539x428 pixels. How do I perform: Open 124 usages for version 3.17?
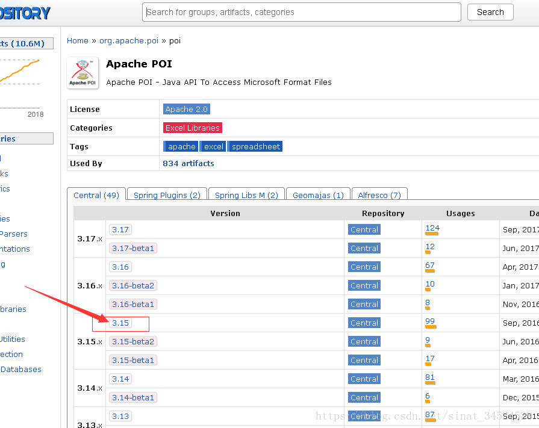coord(432,228)
